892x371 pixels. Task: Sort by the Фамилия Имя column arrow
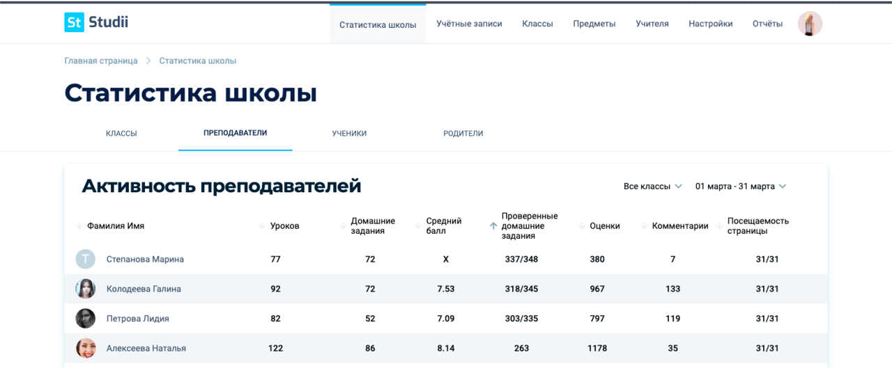79,226
